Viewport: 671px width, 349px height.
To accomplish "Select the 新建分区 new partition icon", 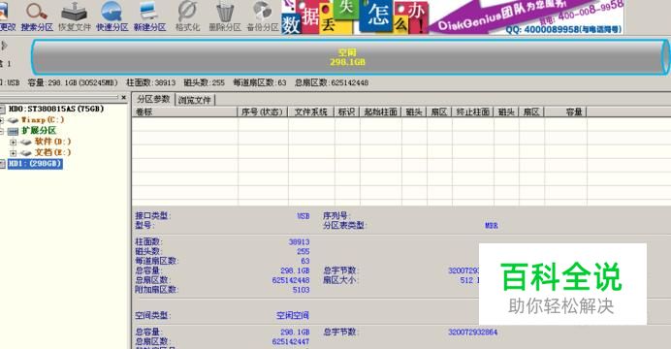I will [x=149, y=16].
